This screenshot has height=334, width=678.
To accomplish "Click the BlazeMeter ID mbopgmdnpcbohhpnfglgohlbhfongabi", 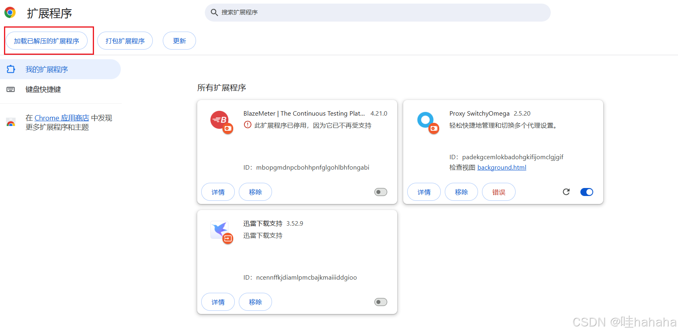I will (x=313, y=168).
